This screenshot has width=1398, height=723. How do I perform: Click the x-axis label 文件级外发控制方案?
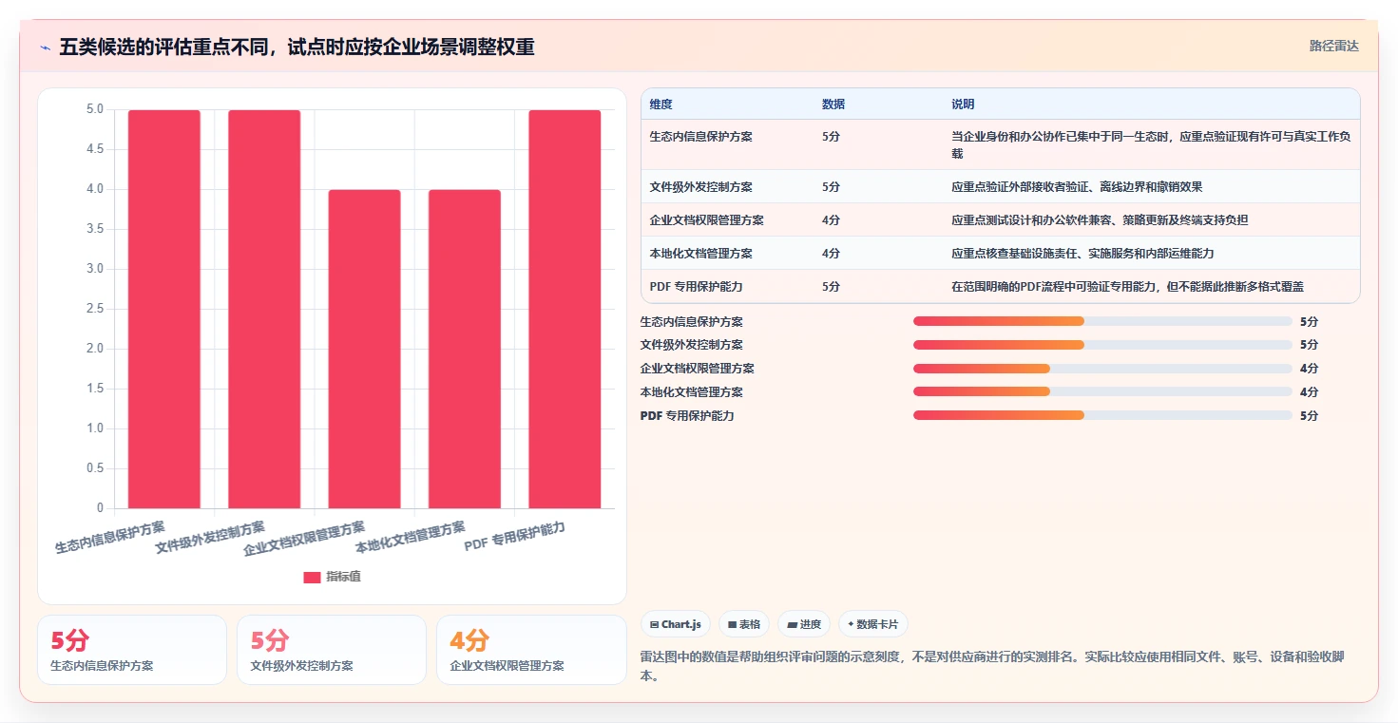(x=210, y=537)
